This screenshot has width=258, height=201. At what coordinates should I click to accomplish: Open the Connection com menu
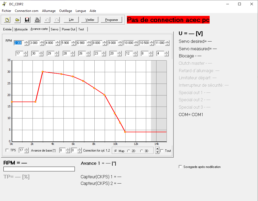tap(26, 11)
